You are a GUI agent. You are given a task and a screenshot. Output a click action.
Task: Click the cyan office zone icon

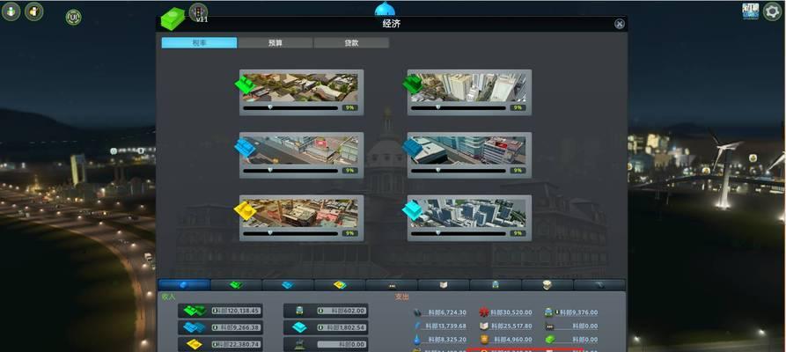(413, 210)
